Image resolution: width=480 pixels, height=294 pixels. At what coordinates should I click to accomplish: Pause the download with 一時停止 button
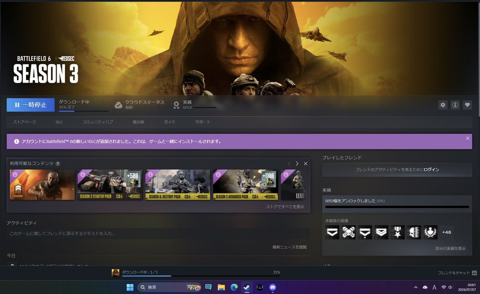(30, 105)
